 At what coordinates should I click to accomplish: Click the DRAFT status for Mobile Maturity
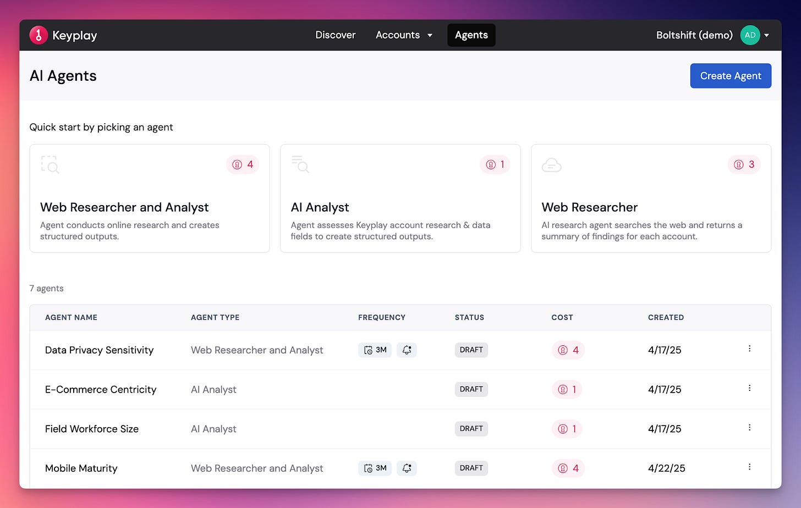(x=471, y=468)
